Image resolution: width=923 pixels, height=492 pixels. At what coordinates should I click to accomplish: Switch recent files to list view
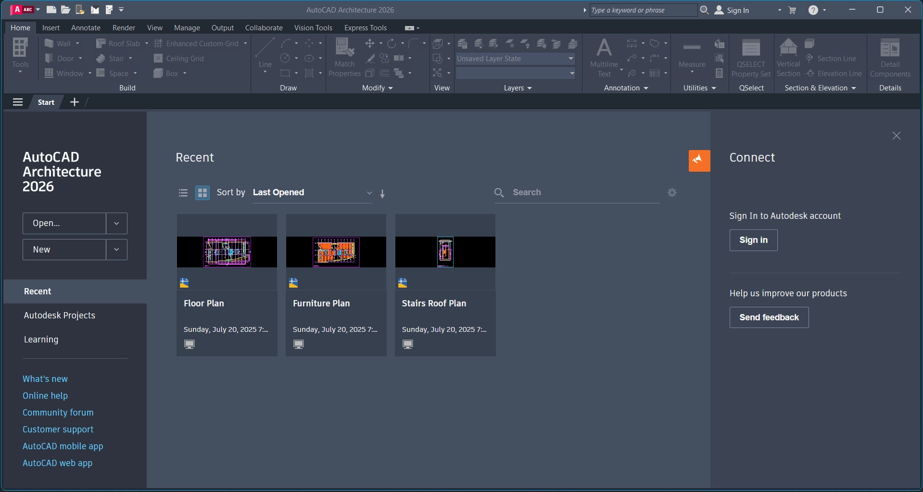(183, 193)
